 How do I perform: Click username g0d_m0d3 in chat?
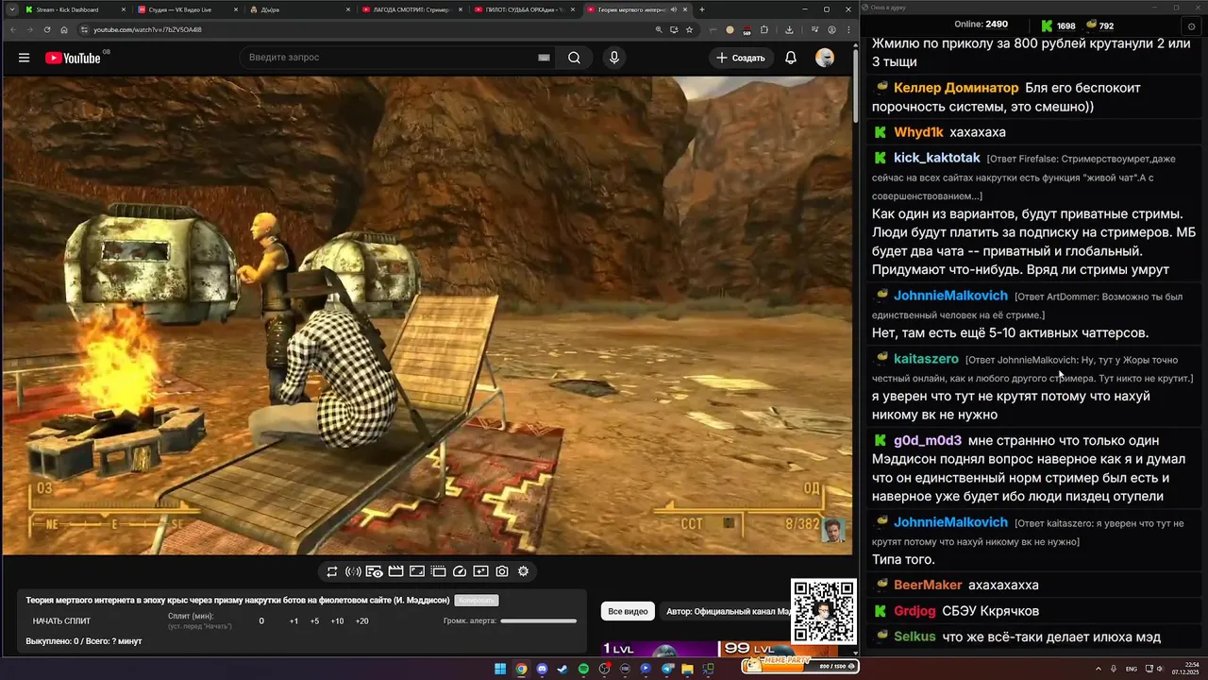pos(928,440)
